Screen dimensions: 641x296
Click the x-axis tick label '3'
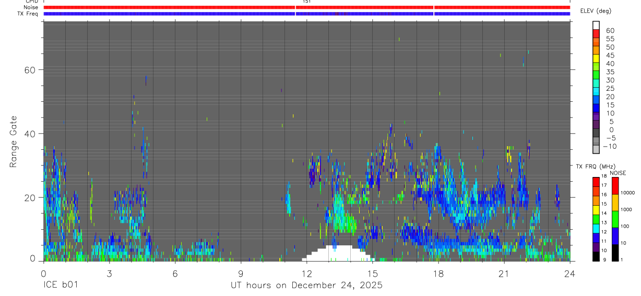tap(109, 274)
